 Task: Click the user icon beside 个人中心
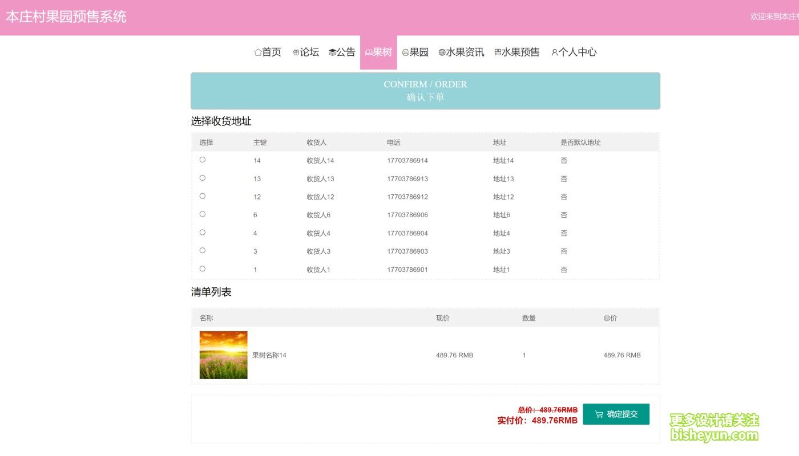[554, 52]
